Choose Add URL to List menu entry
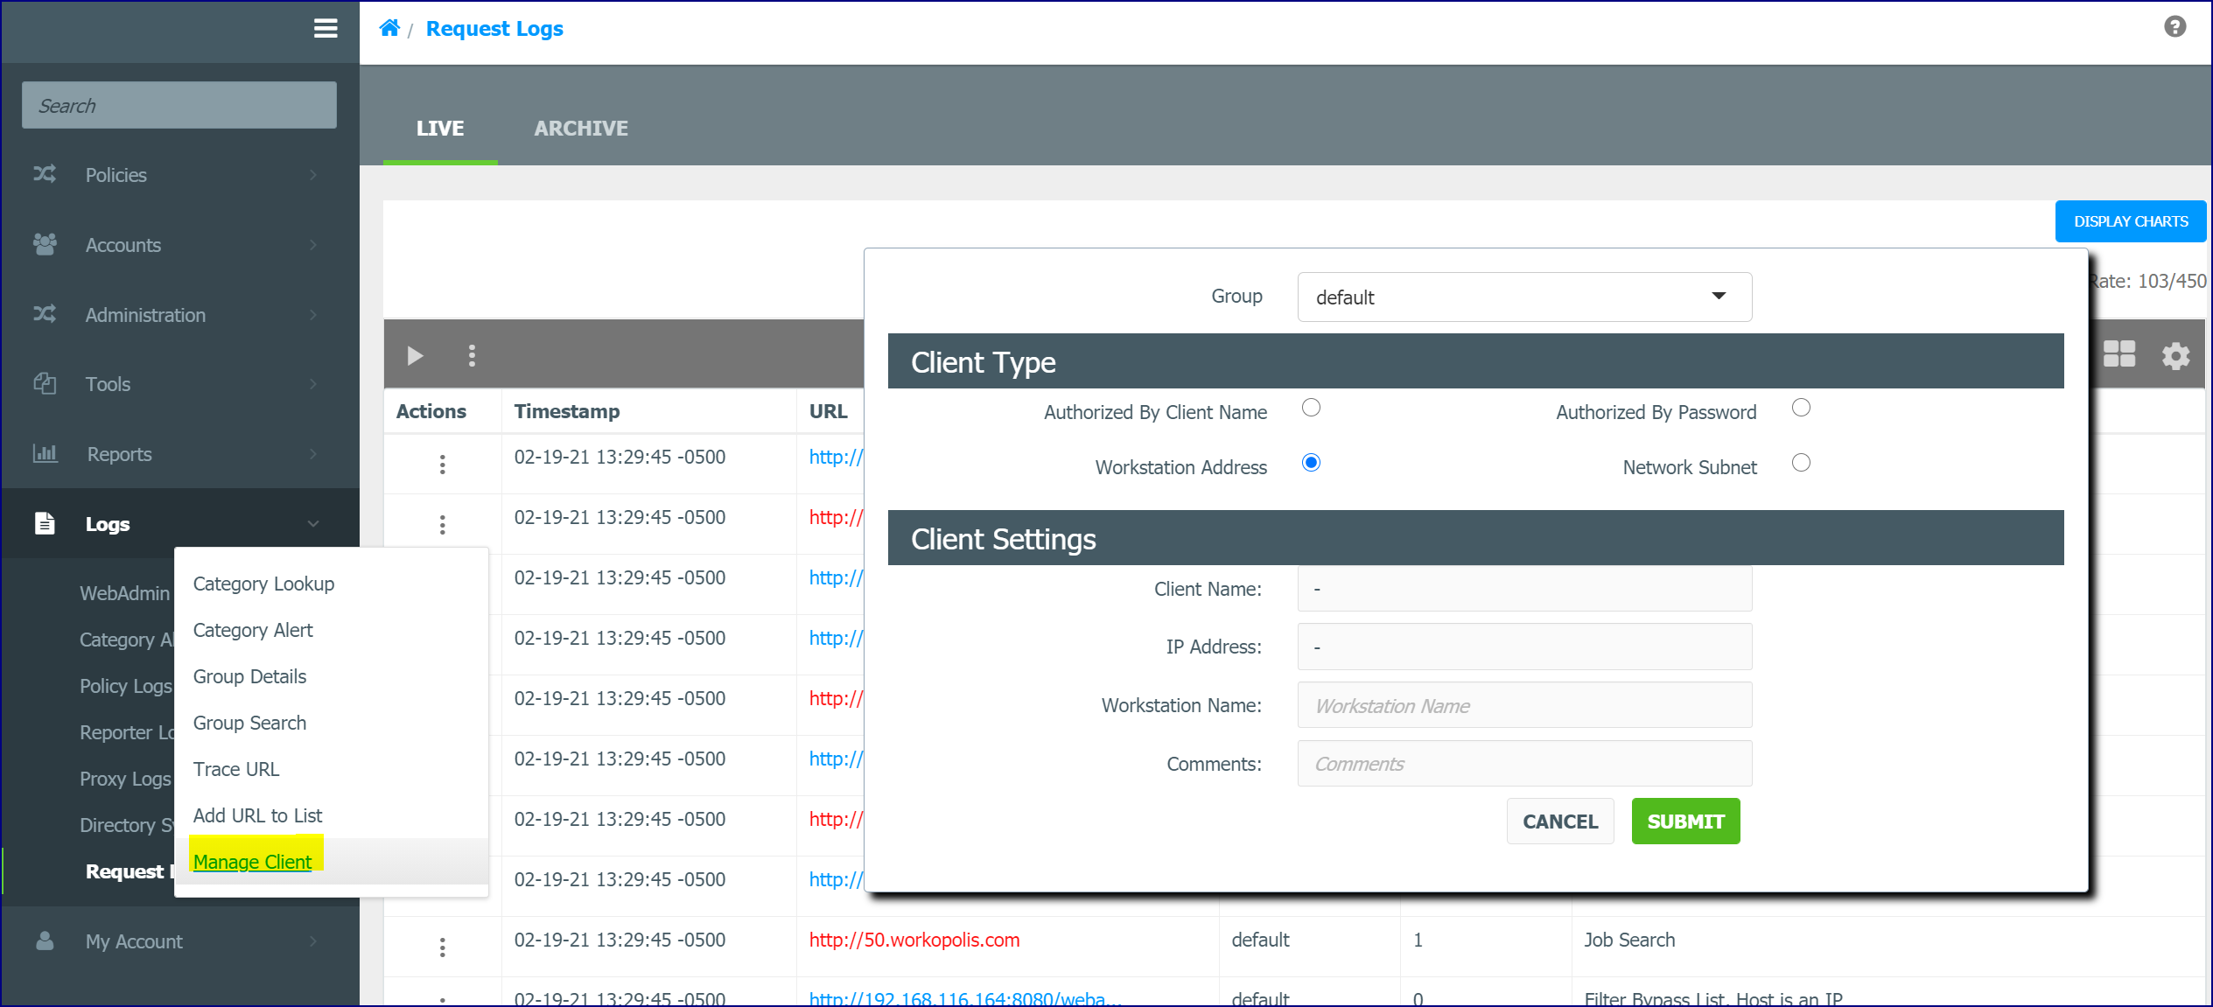The width and height of the screenshot is (2213, 1007). (257, 815)
